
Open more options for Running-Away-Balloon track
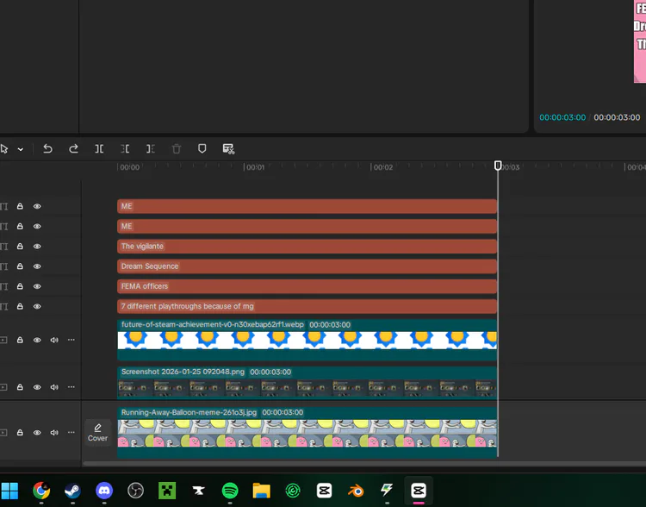click(x=71, y=432)
